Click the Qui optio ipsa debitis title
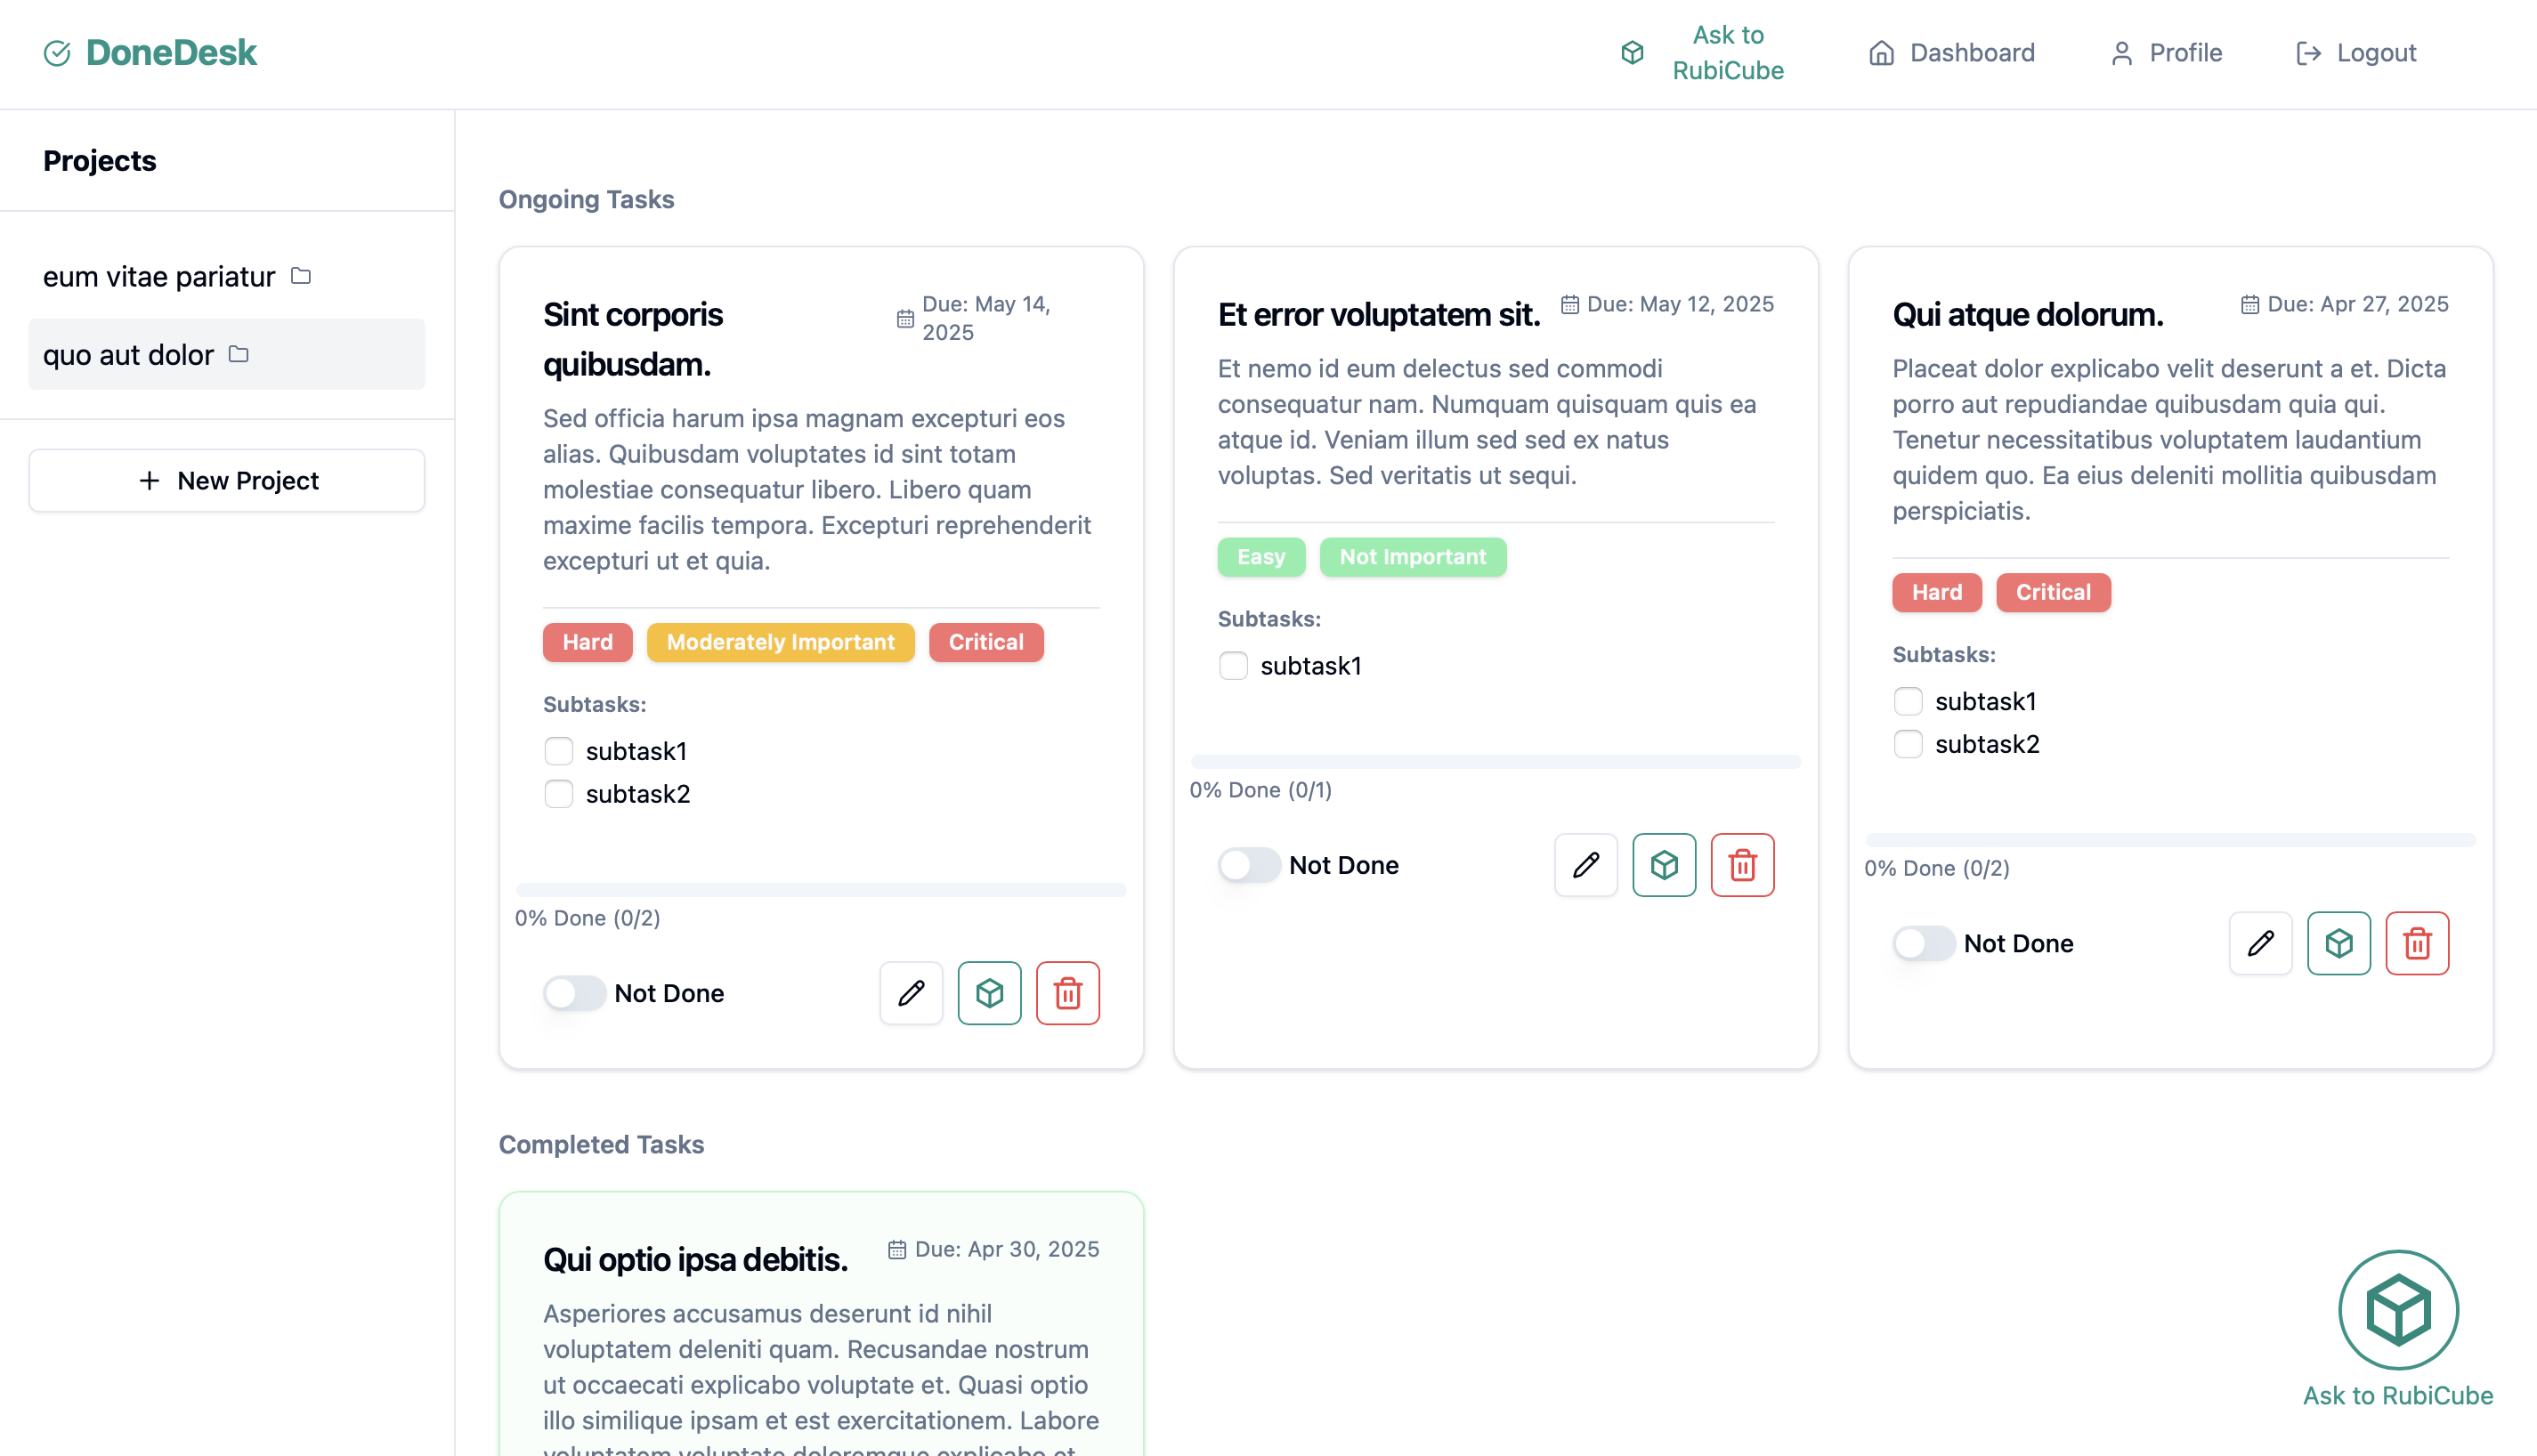Viewport: 2537px width, 1456px height. coord(695,1259)
